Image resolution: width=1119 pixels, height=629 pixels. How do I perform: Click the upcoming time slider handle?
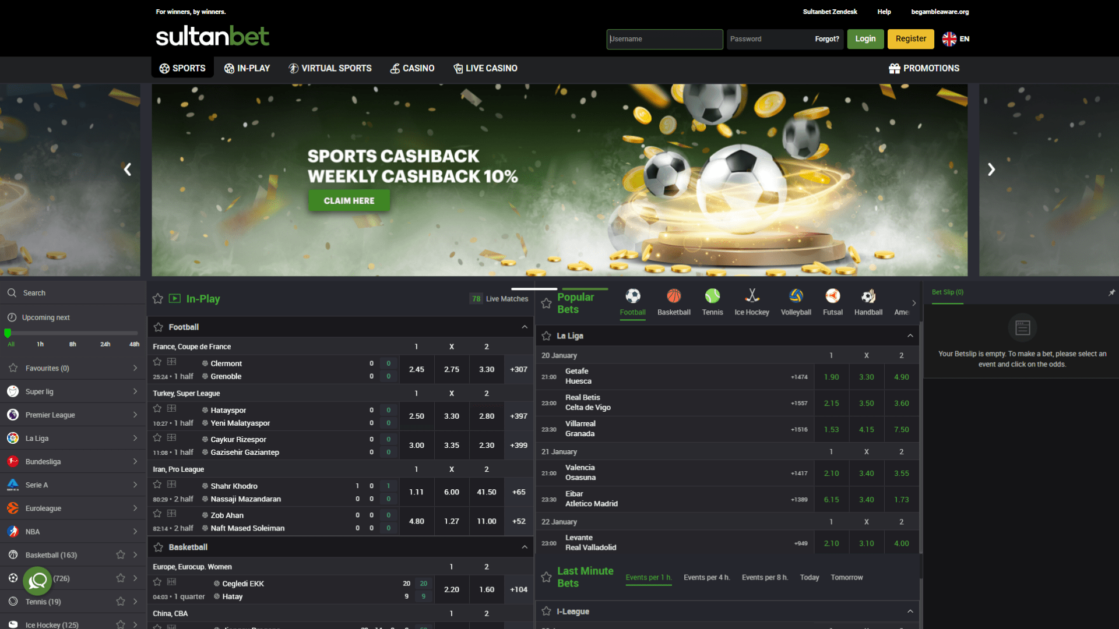click(8, 333)
